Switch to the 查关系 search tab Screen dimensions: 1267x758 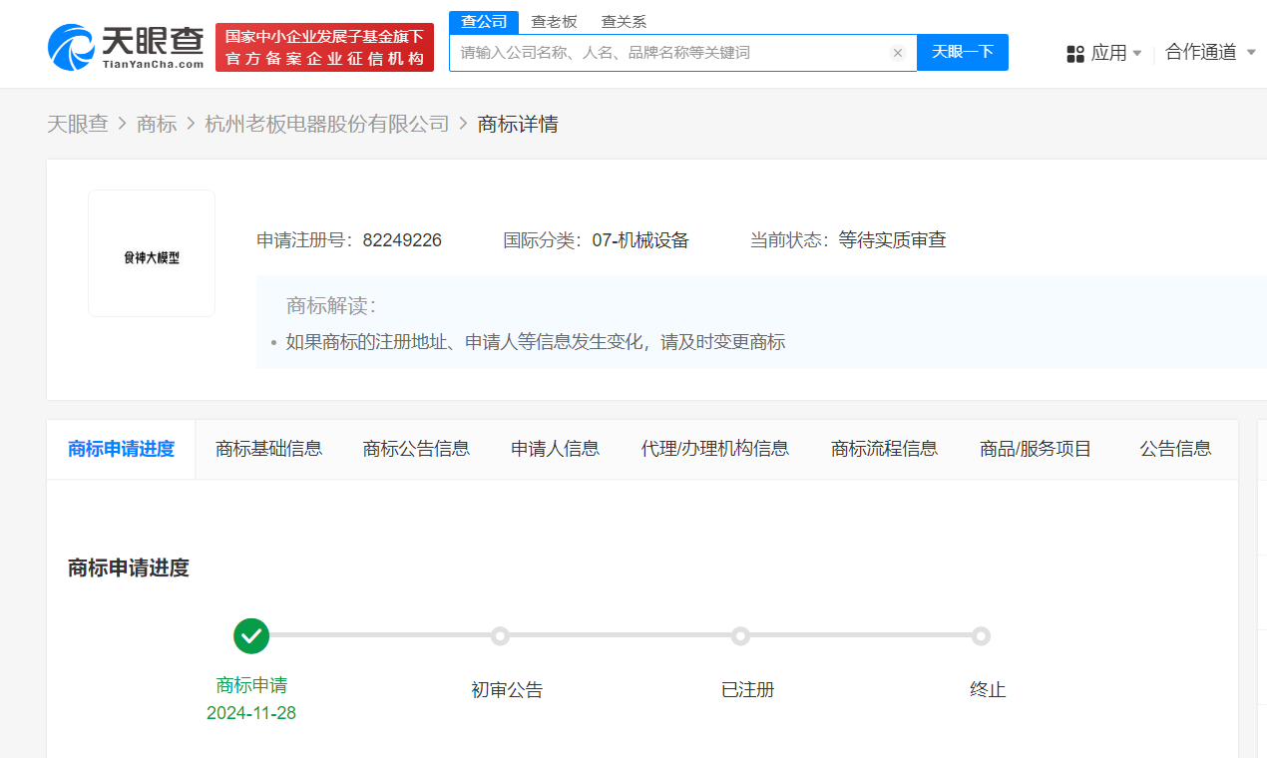[624, 22]
